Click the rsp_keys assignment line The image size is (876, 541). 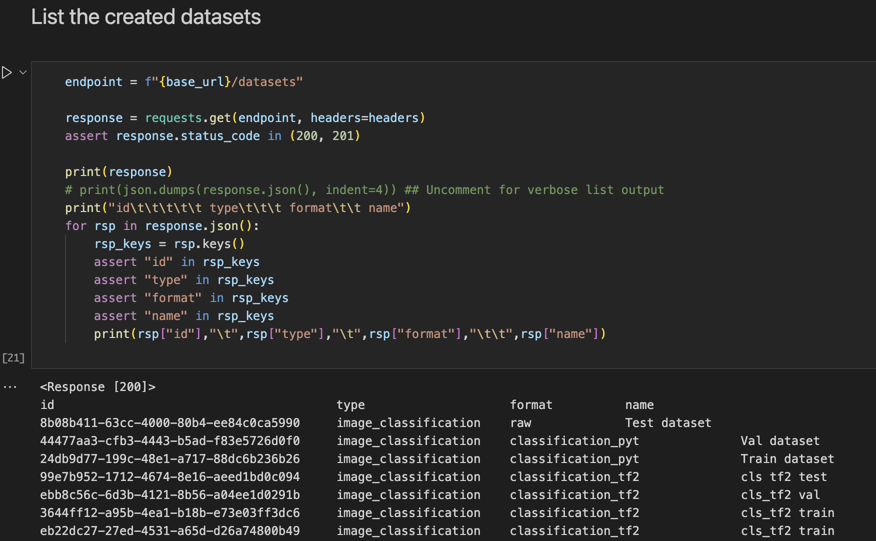169,244
